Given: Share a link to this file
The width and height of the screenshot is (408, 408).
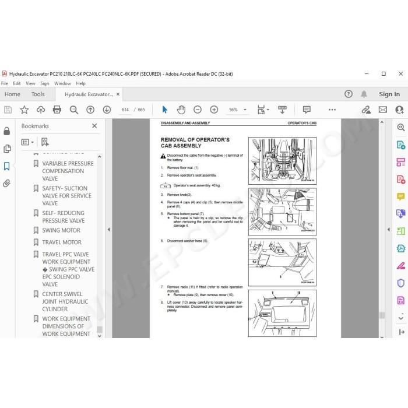Looking at the screenshot, I should pyautogui.click(x=366, y=110).
